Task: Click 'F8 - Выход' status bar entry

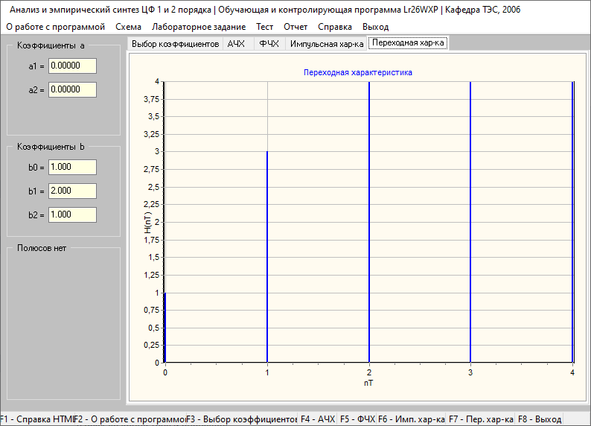Action: click(x=540, y=419)
